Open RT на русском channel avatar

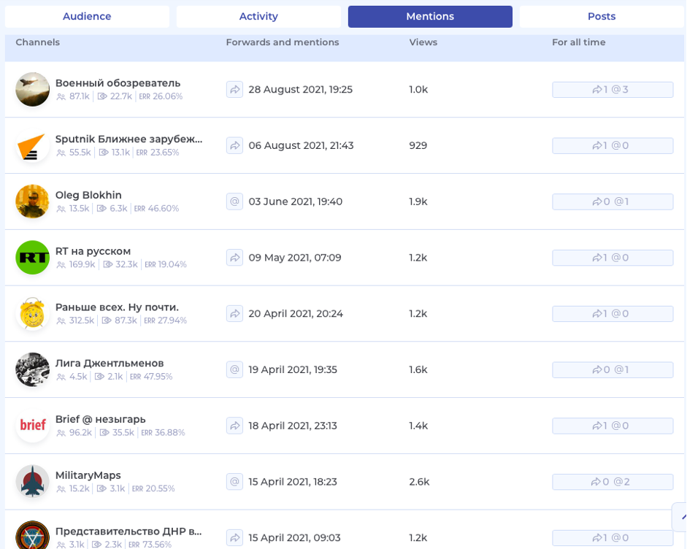click(x=32, y=258)
